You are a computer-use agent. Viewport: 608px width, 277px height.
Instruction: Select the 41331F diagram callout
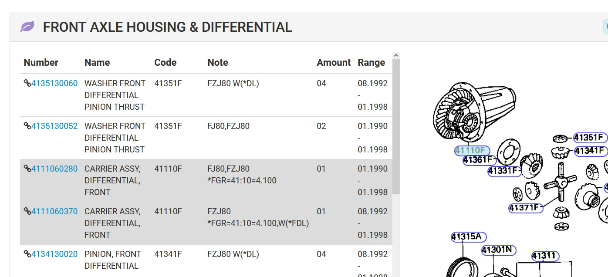pyautogui.click(x=505, y=171)
